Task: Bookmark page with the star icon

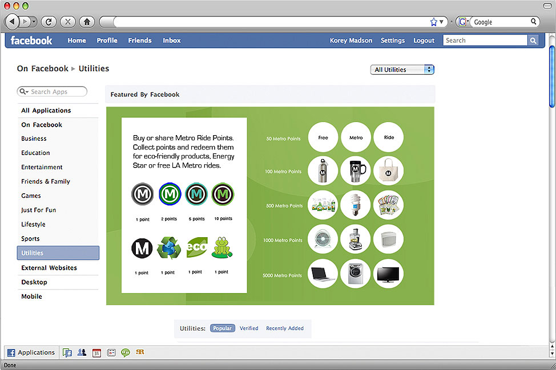Action: [x=434, y=22]
